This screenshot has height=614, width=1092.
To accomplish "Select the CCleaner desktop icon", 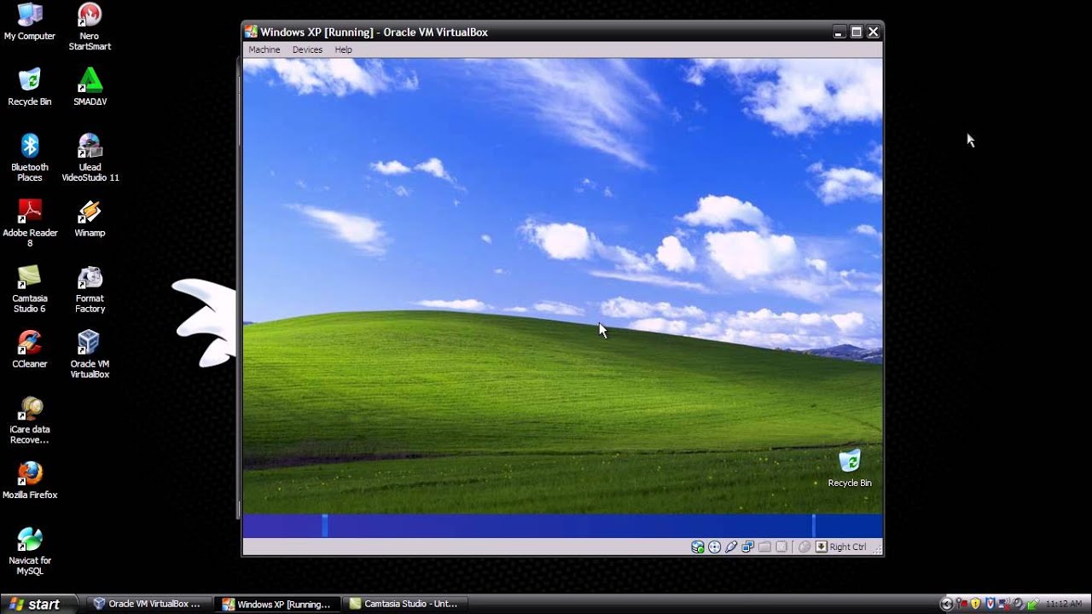I will pyautogui.click(x=30, y=350).
